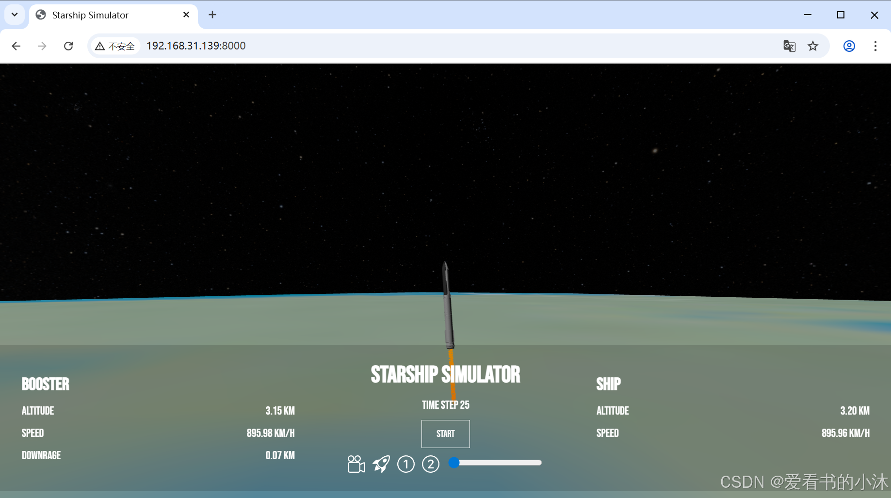Viewport: 891px width, 498px height.
Task: Click the BOOSTER heading
Action: click(46, 384)
